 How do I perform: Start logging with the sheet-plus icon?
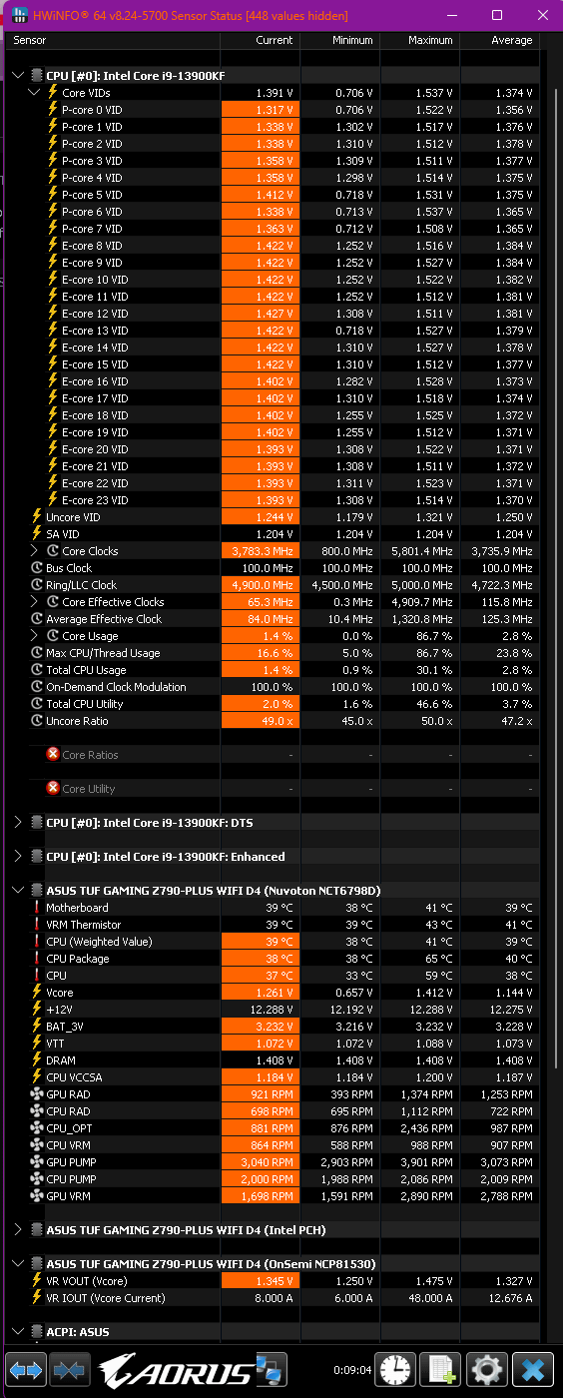coord(441,1369)
